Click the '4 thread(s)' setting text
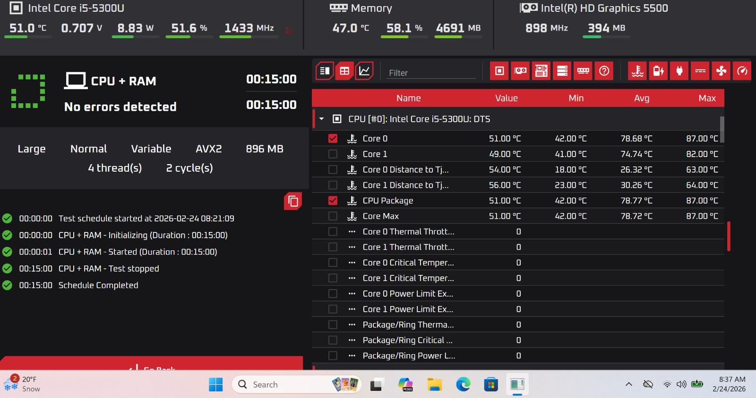 (115, 168)
